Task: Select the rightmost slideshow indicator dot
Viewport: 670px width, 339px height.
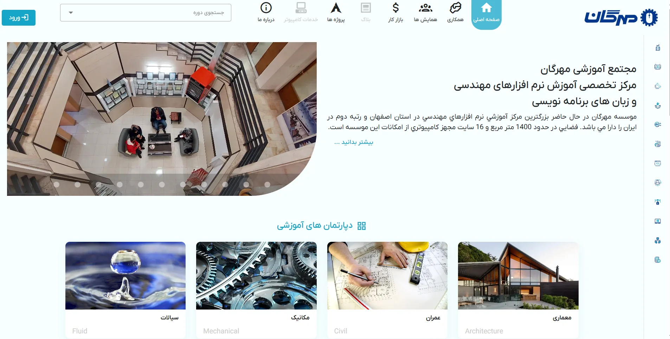Action: (267, 184)
